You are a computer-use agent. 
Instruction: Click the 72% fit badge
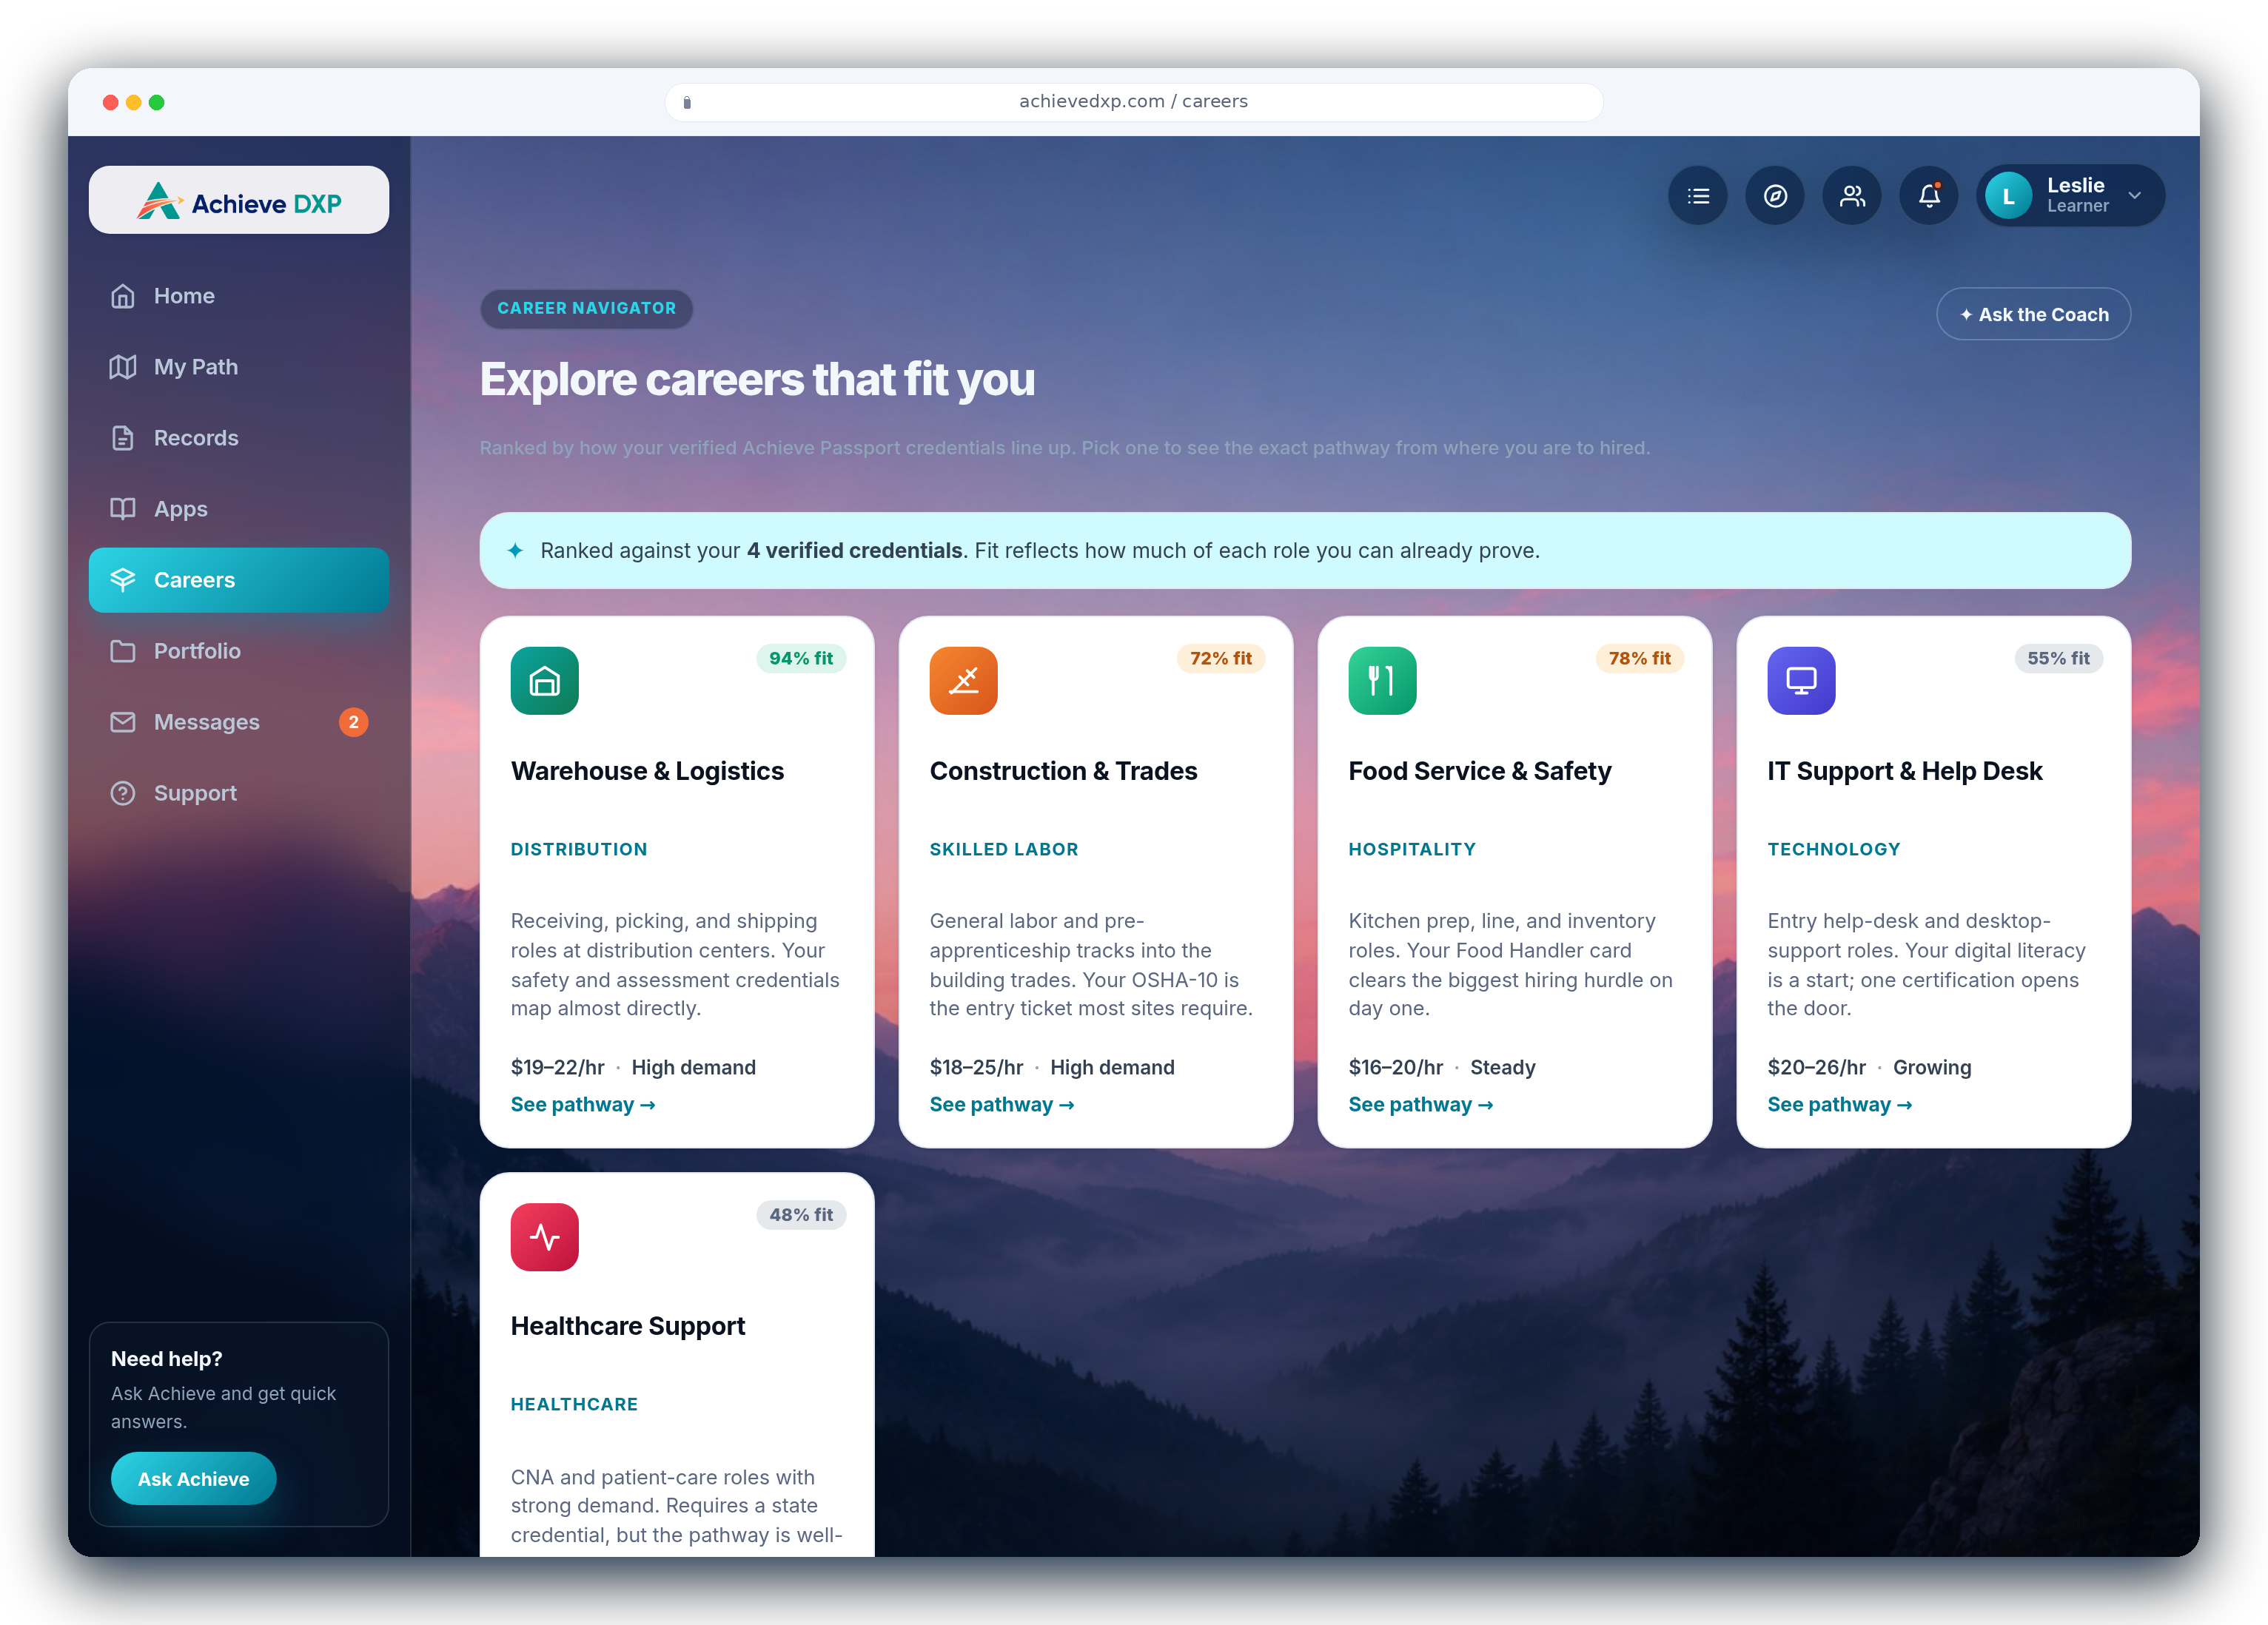1220,658
